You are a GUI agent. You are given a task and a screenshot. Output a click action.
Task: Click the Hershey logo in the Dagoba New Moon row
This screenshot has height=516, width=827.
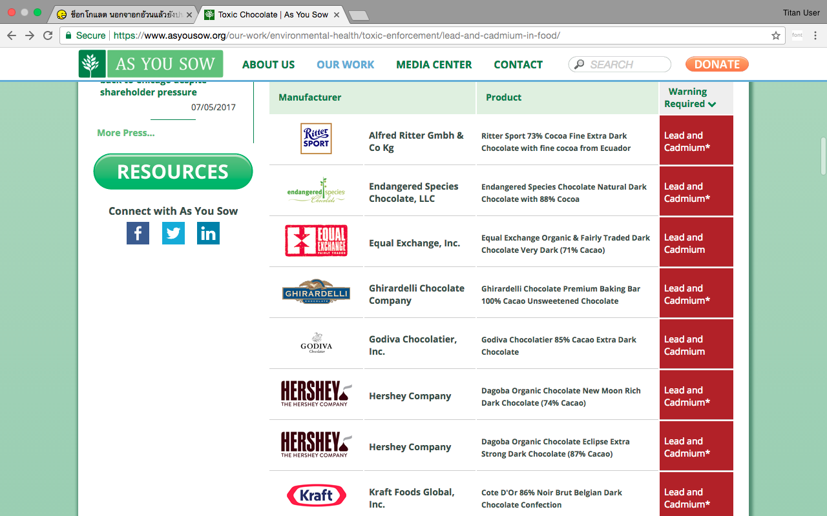317,393
